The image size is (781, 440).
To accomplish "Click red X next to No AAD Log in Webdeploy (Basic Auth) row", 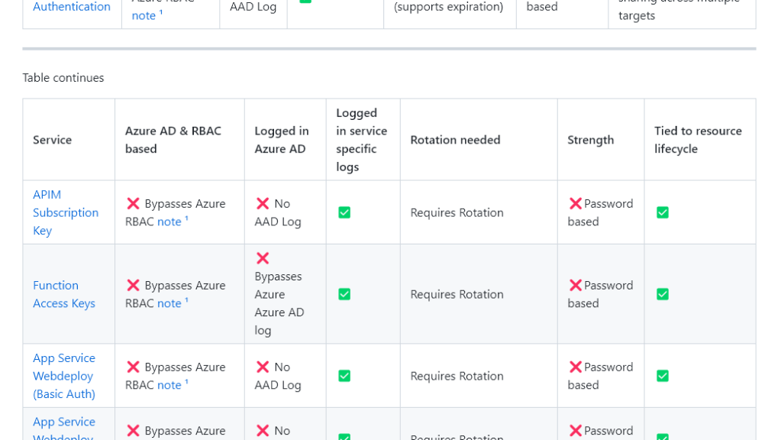I will [263, 367].
